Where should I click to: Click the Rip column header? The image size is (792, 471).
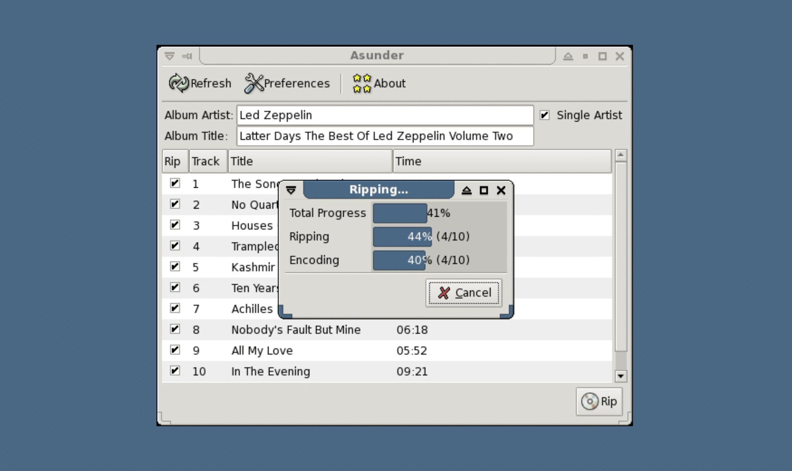coord(175,161)
